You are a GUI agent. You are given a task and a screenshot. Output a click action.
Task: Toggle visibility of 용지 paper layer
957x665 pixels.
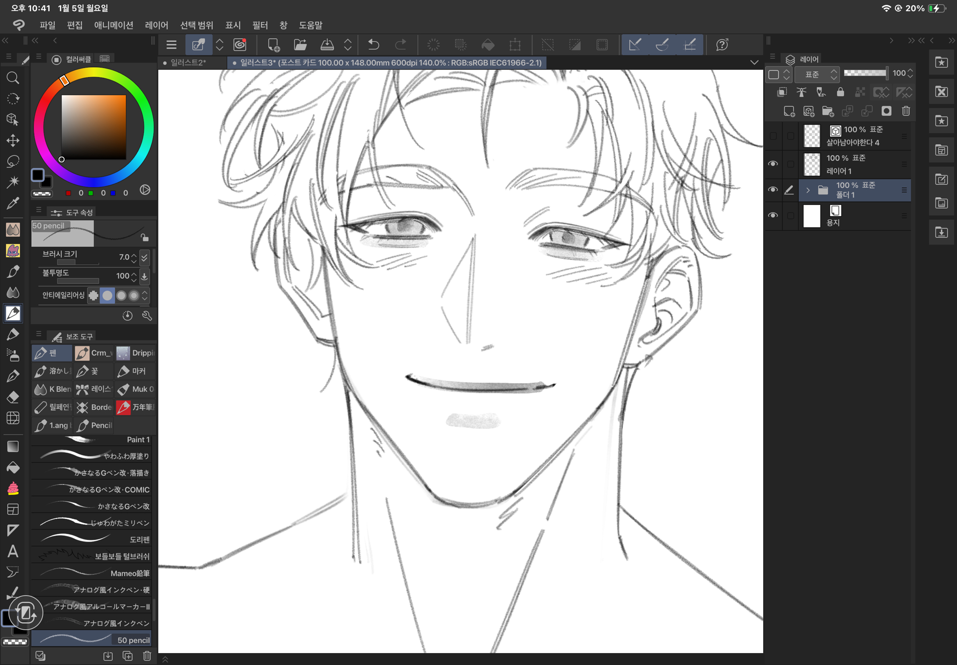[x=773, y=215]
